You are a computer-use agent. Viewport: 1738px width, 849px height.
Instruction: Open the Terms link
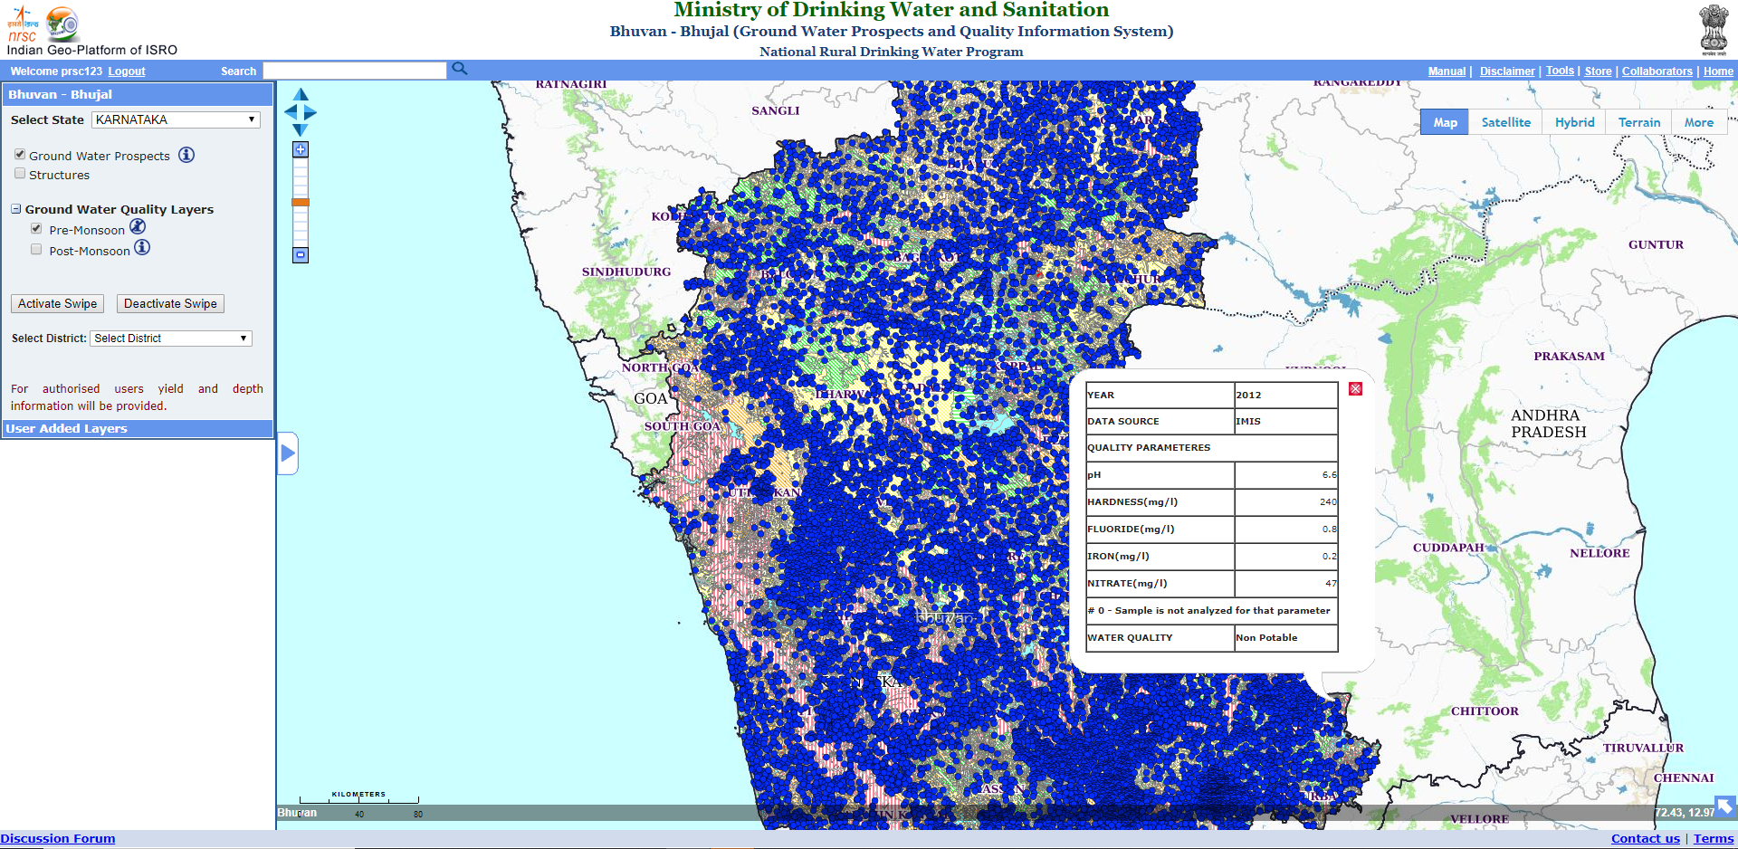click(1714, 839)
